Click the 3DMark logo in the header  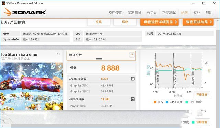pyautogui.click(x=25, y=12)
